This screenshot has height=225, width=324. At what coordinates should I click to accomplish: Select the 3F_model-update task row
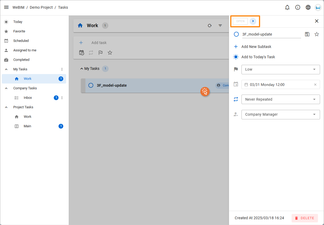(x=155, y=85)
